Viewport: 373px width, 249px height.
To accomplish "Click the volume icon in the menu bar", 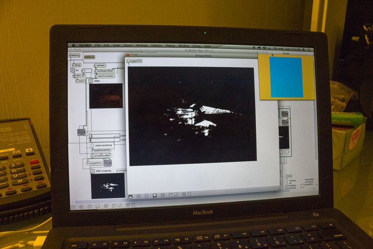I will (x=269, y=48).
